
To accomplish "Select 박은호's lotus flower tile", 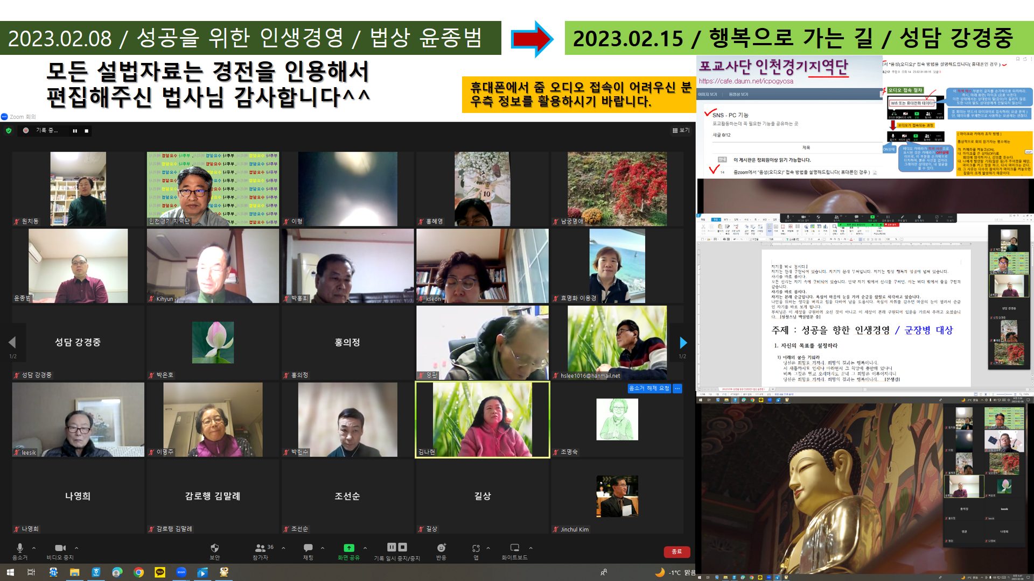I will coord(213,343).
